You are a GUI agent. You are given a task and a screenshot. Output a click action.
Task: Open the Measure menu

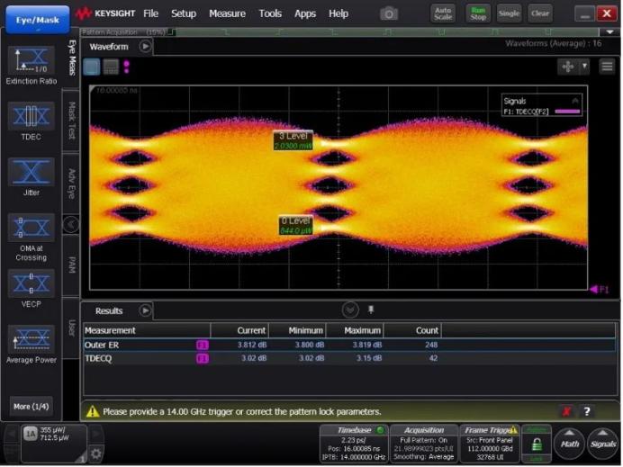pyautogui.click(x=227, y=13)
